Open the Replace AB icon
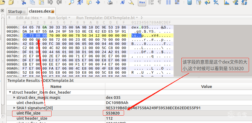Viewport: 252px width, 123px height. [x=80, y=2]
